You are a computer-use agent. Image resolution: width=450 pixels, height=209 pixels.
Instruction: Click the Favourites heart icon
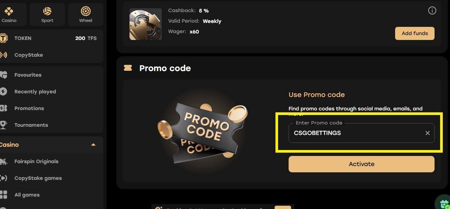pyautogui.click(x=4, y=75)
